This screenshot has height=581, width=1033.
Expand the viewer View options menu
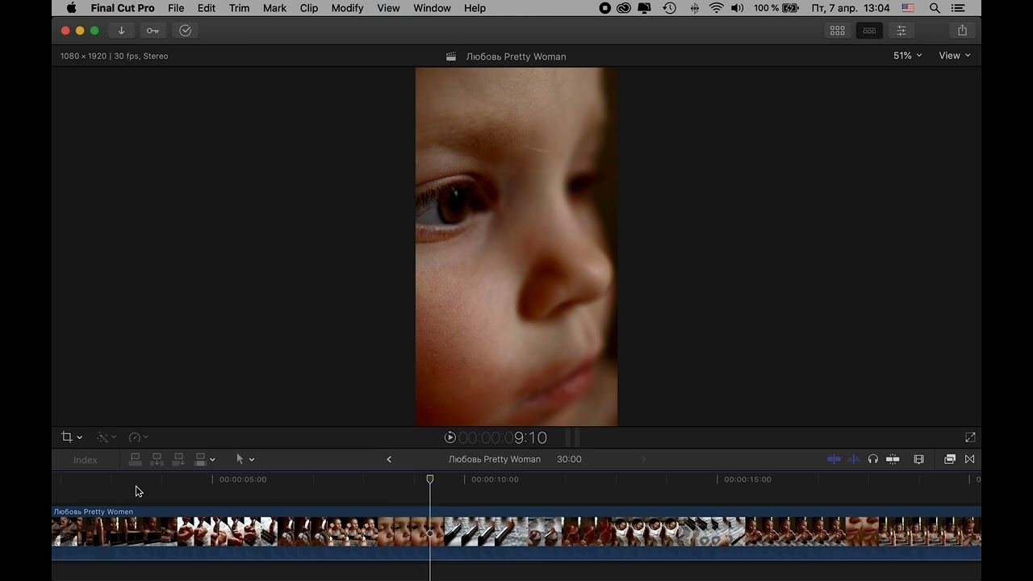click(954, 56)
